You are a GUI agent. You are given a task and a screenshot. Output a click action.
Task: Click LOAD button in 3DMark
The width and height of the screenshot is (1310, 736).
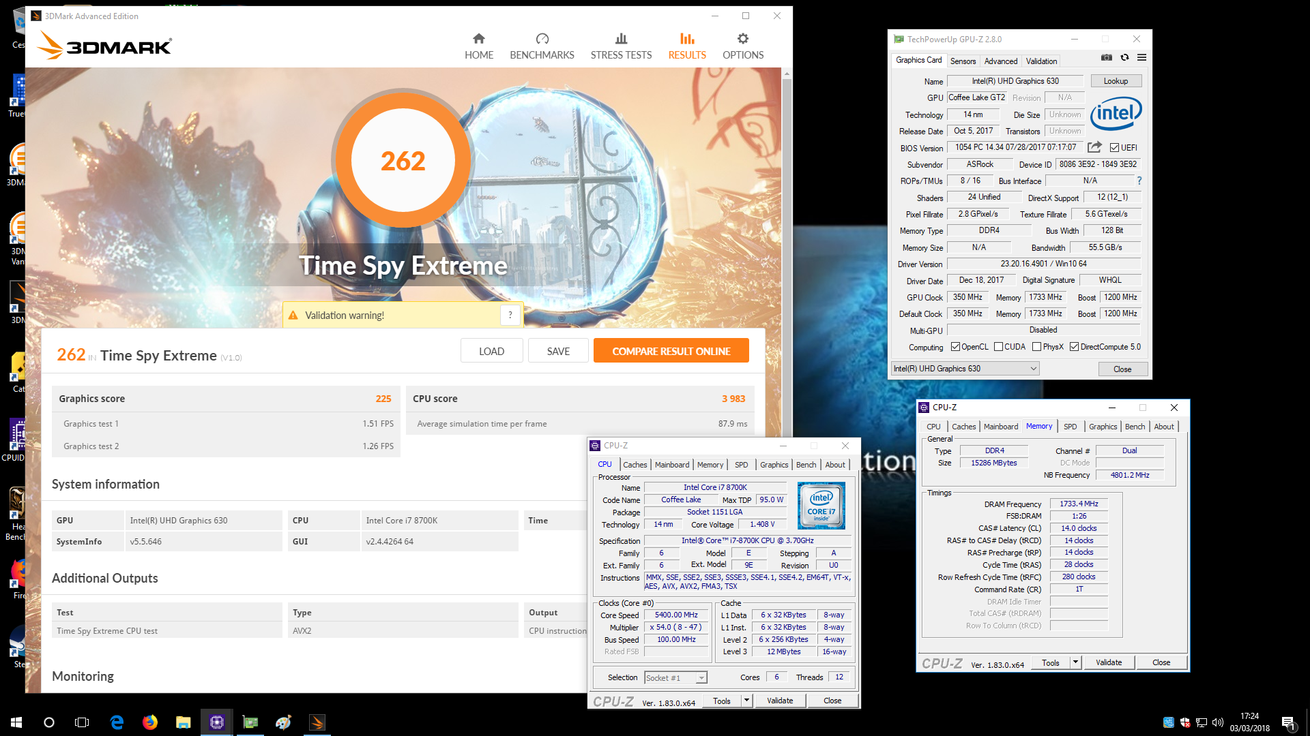click(x=491, y=351)
